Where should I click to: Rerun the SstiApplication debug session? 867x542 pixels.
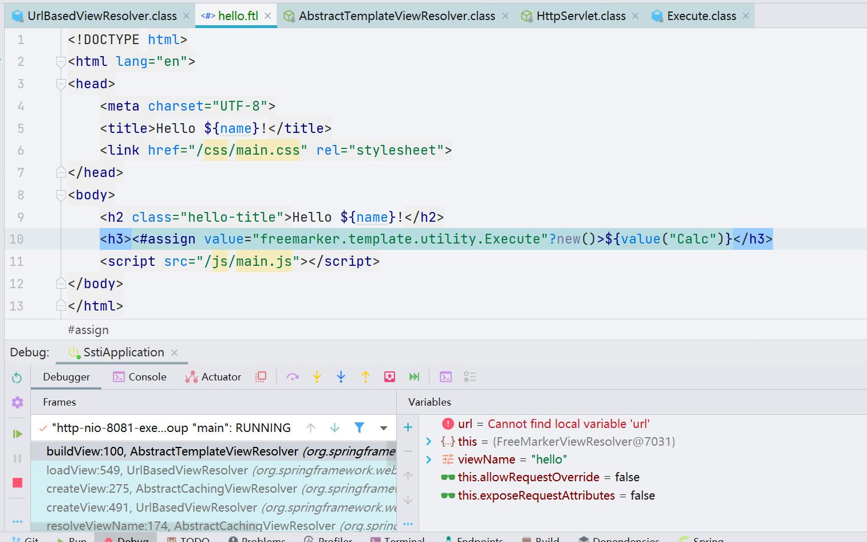click(x=17, y=376)
